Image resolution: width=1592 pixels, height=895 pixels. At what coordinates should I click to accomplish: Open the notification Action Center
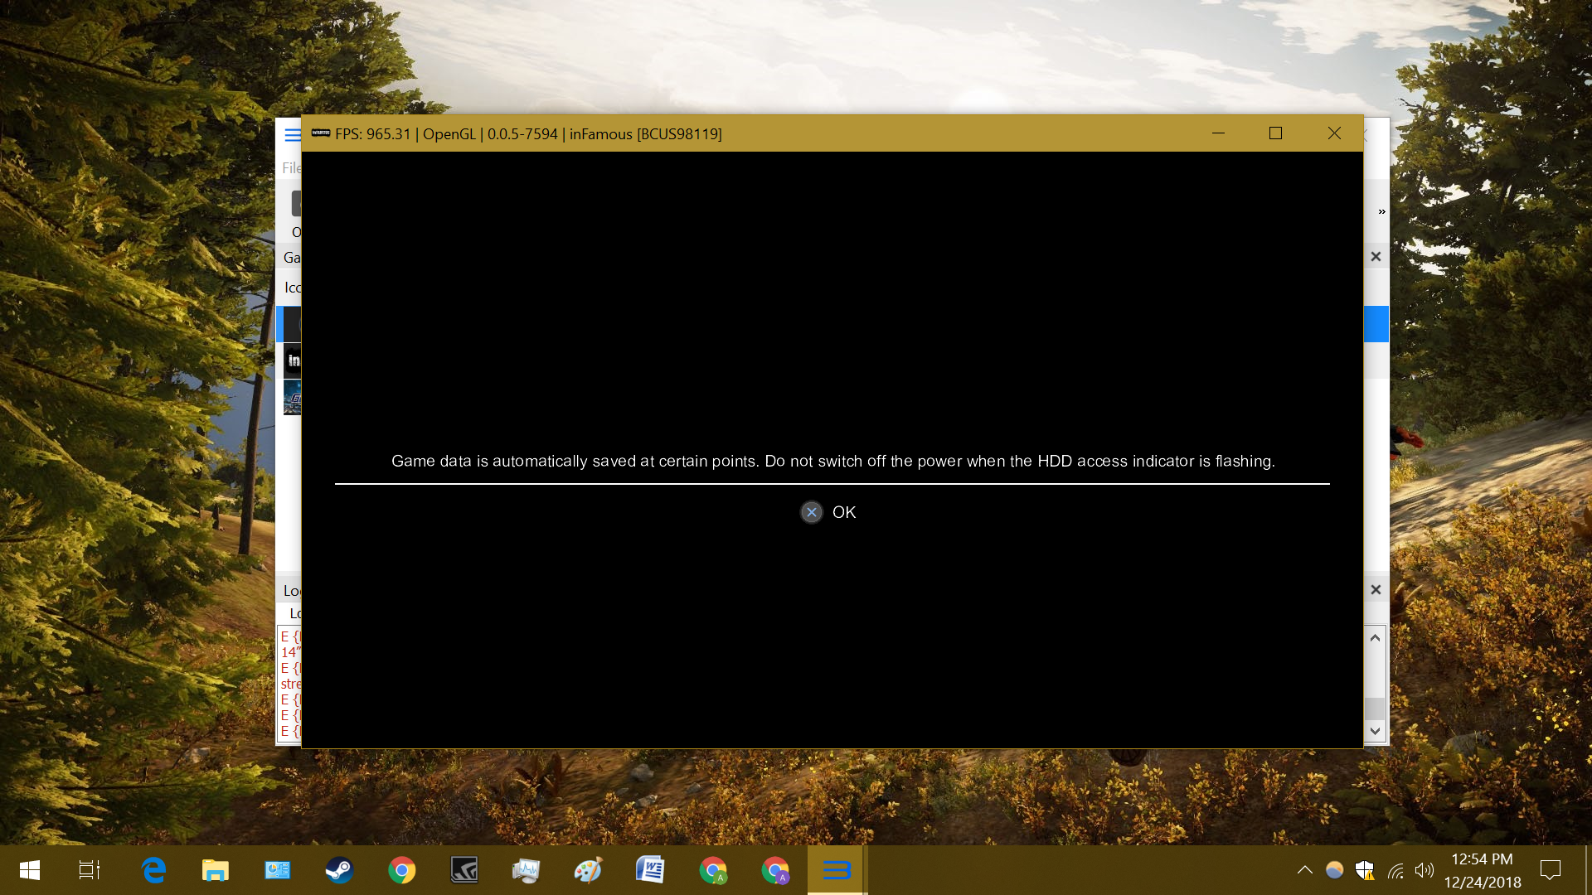point(1550,870)
